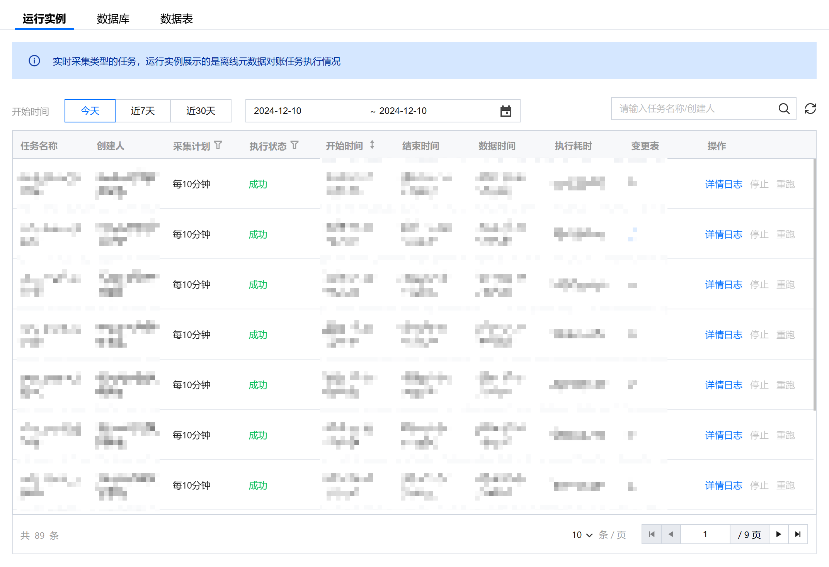Select the 今天 time range option

[90, 111]
